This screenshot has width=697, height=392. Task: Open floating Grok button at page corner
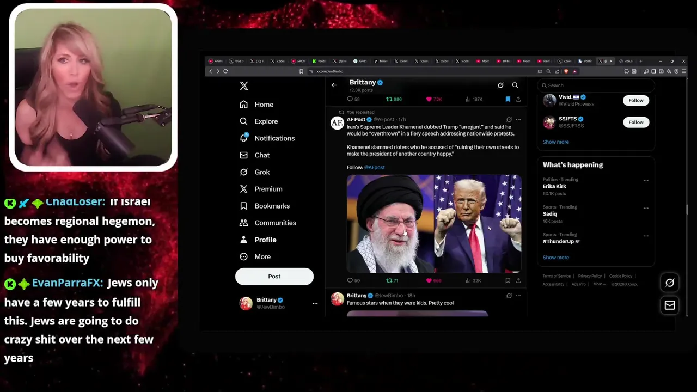coord(670,283)
